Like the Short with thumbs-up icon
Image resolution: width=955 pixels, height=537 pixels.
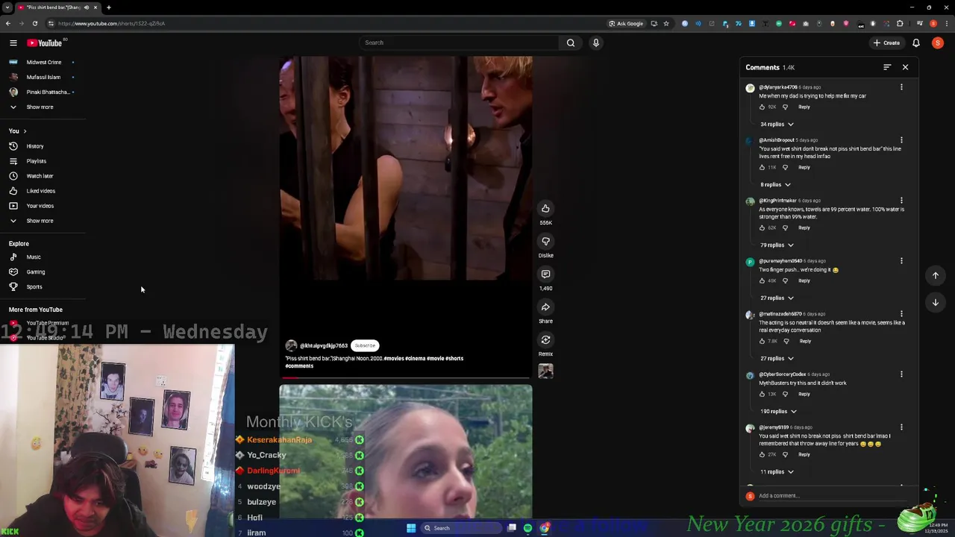(x=545, y=208)
